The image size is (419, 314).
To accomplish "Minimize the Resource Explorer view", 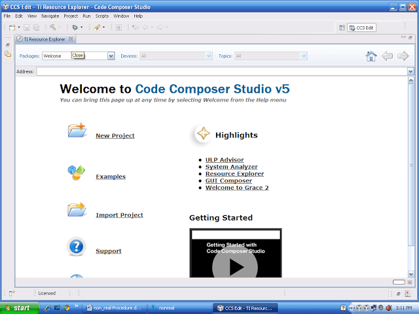I will click(403, 37).
